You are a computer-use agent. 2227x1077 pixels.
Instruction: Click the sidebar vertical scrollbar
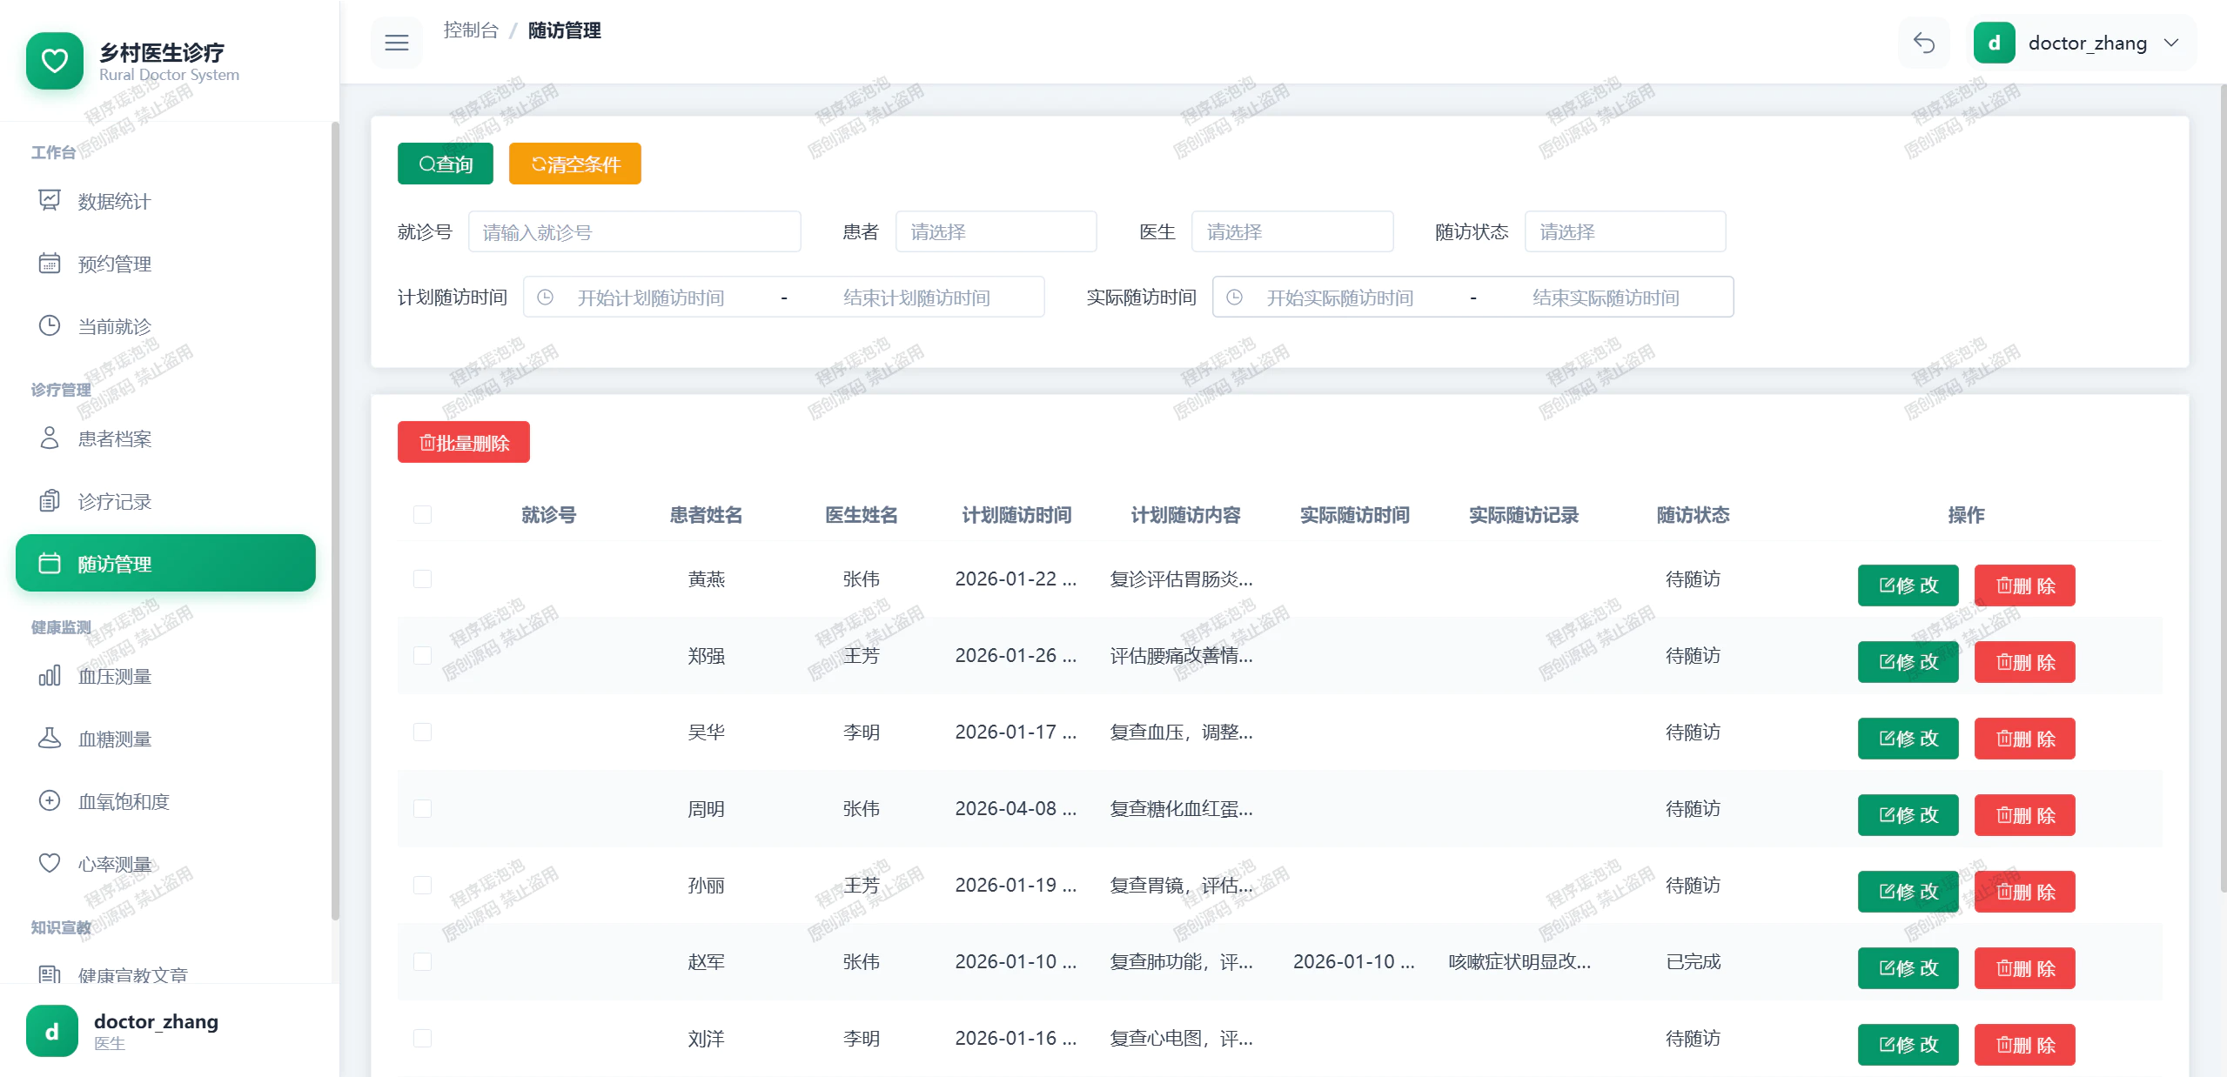[x=335, y=520]
